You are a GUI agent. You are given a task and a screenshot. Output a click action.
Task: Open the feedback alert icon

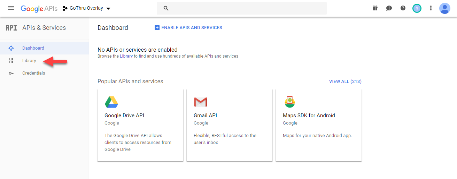pos(389,8)
